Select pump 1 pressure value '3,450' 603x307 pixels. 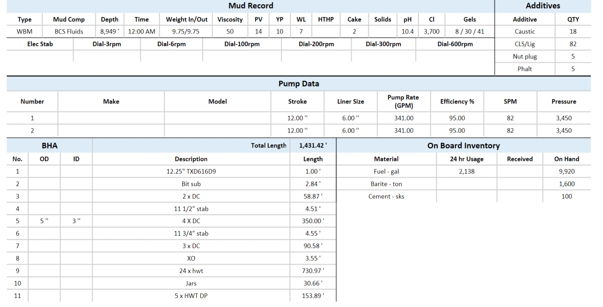point(564,118)
